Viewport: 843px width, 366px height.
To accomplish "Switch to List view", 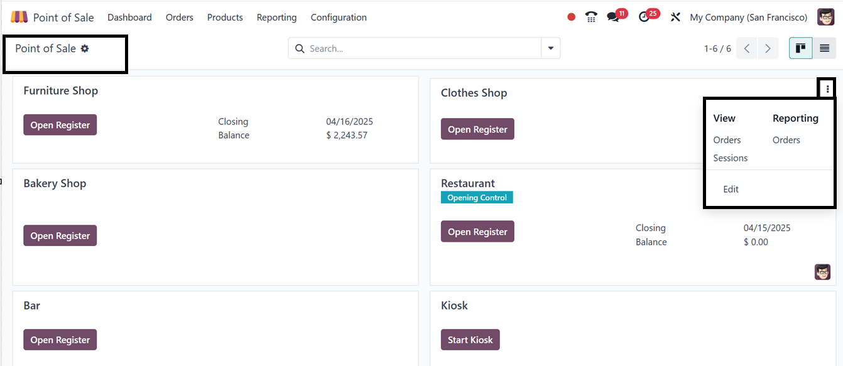I will click(824, 48).
